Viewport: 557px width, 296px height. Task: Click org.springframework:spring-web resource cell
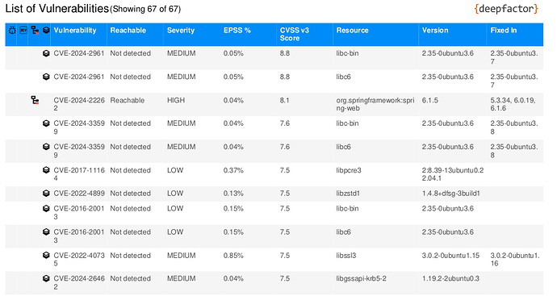pos(375,104)
